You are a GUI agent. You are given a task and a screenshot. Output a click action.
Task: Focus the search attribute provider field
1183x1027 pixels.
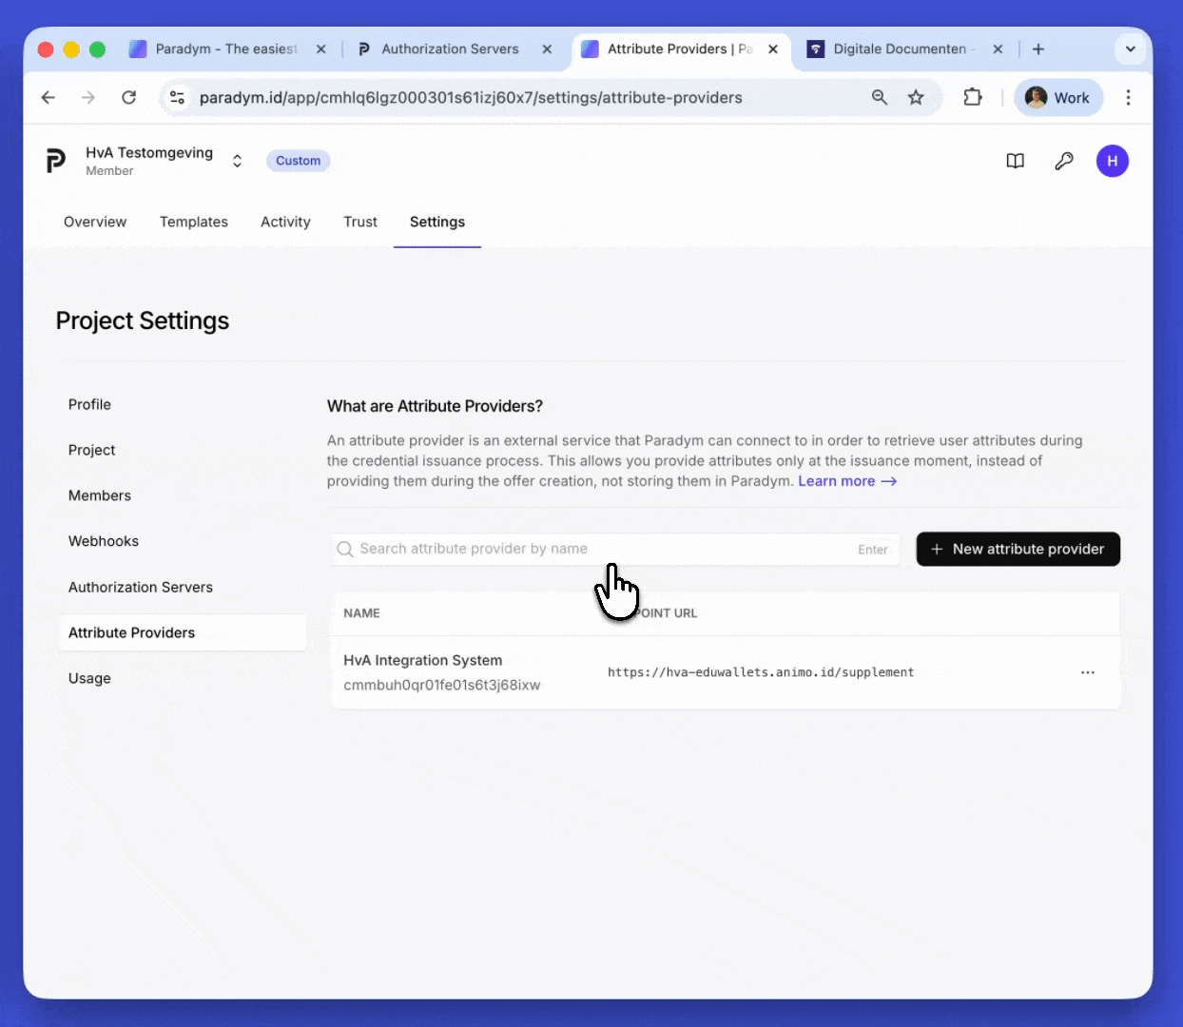(599, 549)
